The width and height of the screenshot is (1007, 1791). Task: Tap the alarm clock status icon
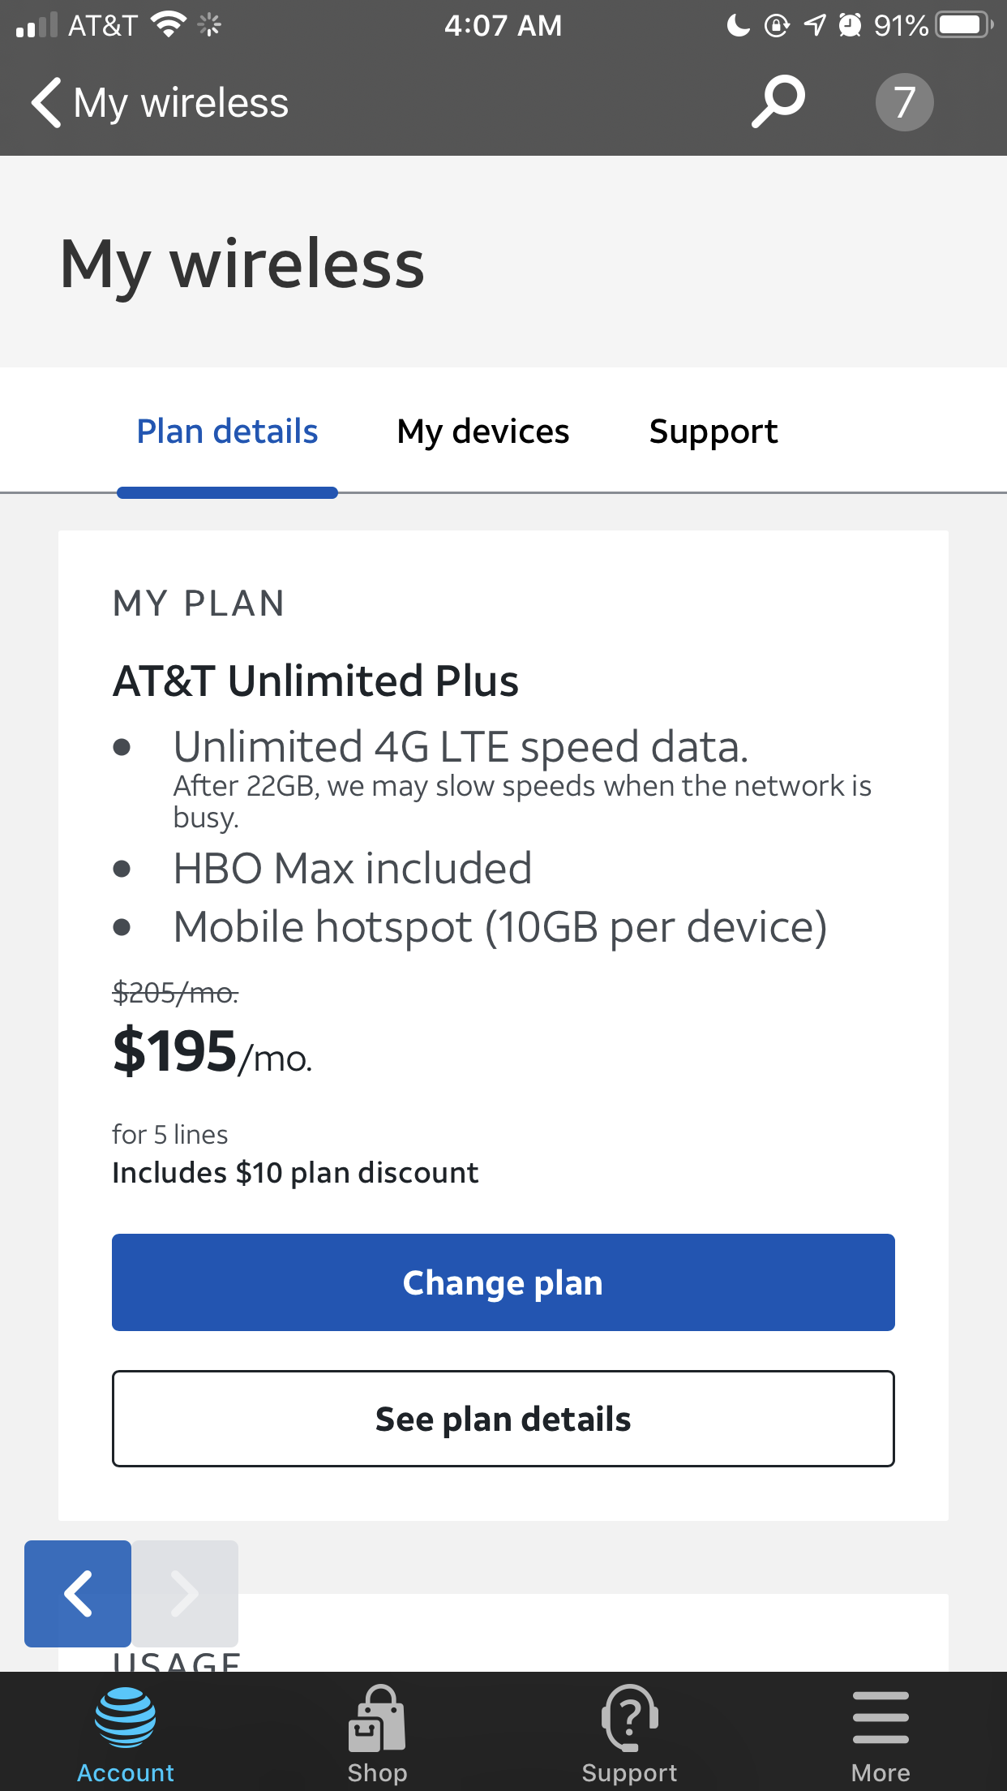(x=850, y=25)
